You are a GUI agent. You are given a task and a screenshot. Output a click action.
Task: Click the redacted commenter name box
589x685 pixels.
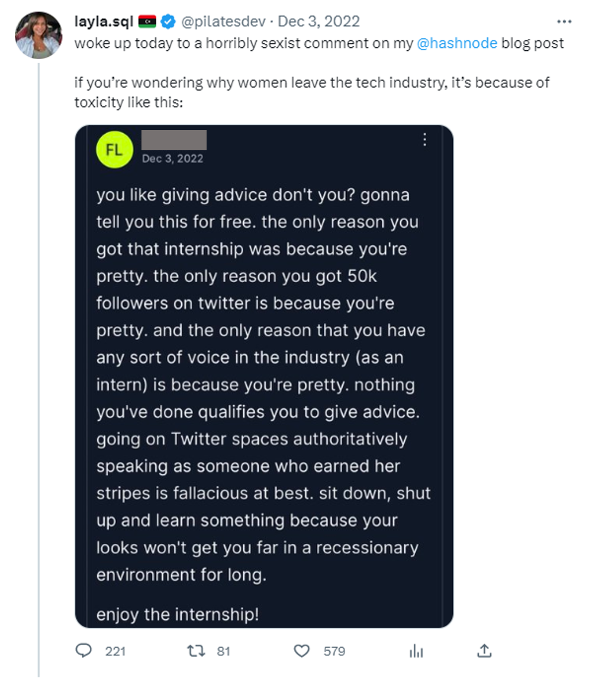(174, 140)
